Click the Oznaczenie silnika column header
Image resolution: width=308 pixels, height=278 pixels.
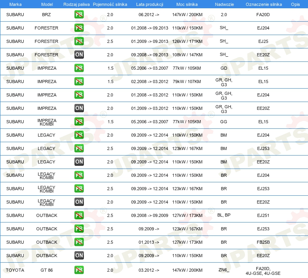pyautogui.click(x=263, y=4)
